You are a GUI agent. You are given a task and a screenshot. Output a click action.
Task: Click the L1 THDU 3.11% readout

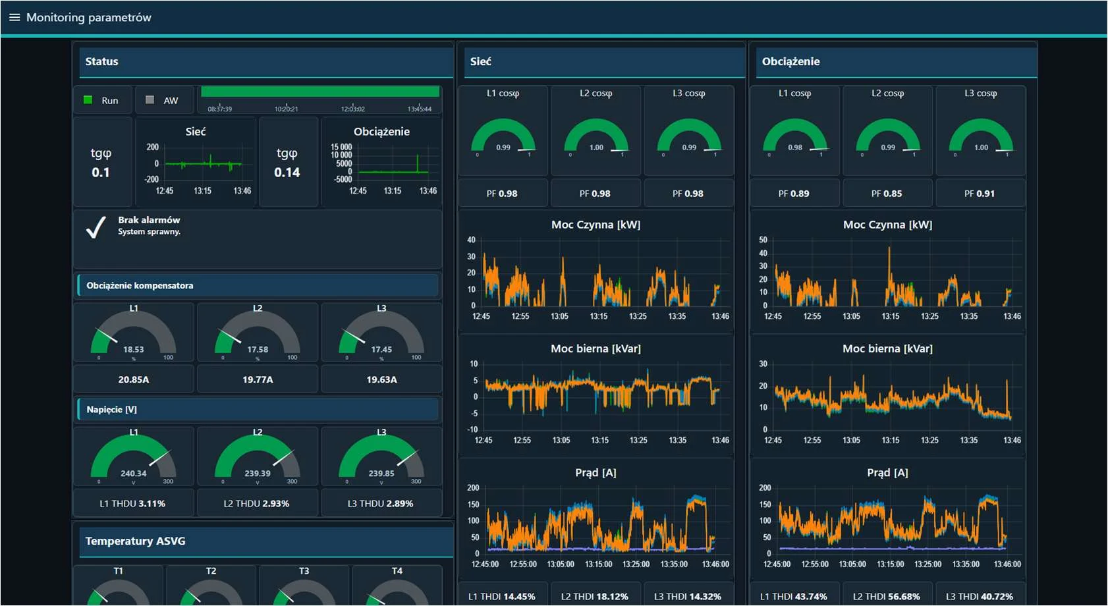134,503
